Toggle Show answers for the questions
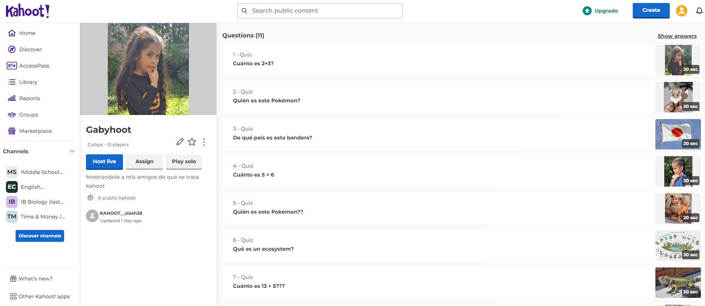 [677, 36]
